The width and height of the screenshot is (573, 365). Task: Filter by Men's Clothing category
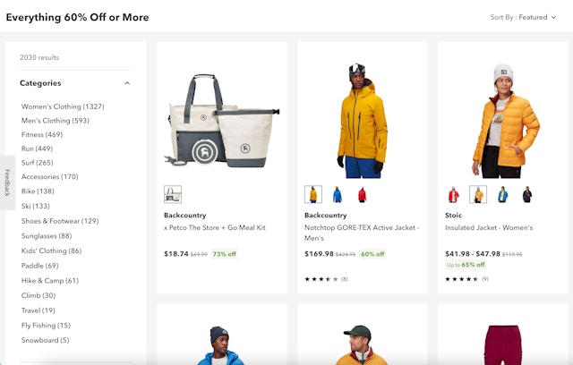pos(56,121)
